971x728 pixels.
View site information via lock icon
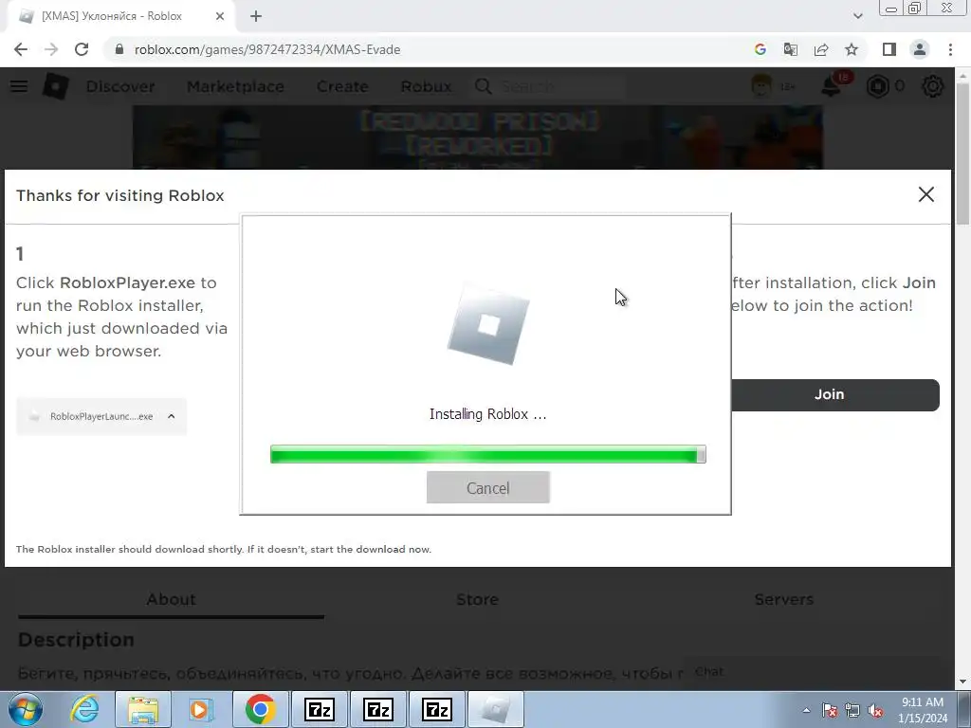[119, 49]
